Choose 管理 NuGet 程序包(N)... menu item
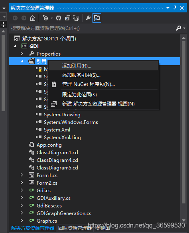The width and height of the screenshot is (189, 233). (103, 84)
